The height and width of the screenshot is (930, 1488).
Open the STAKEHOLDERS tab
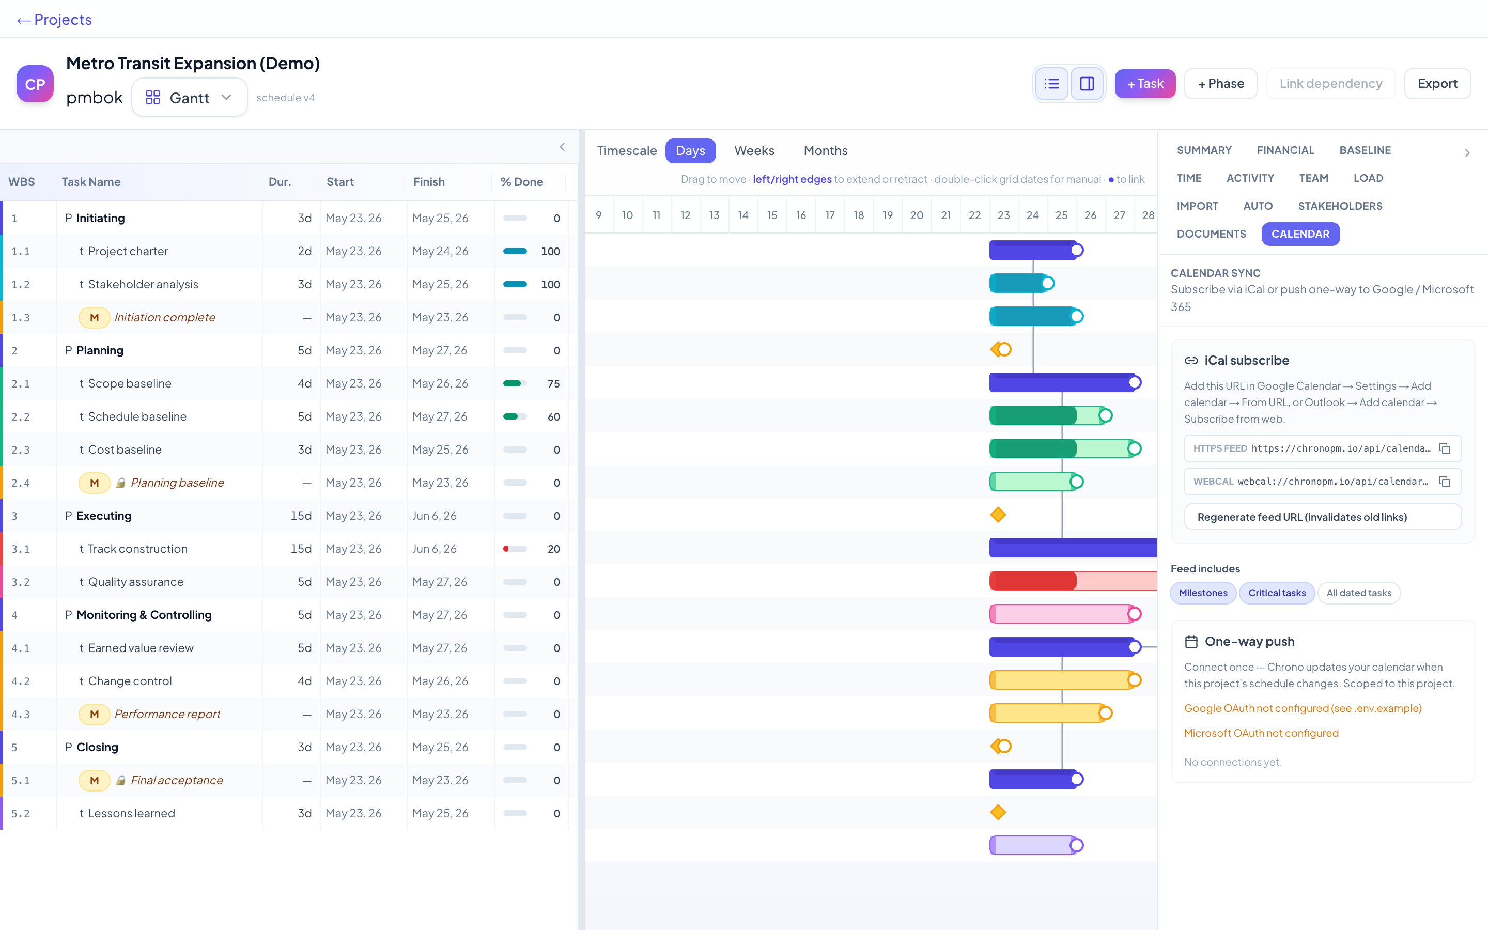[x=1340, y=206]
